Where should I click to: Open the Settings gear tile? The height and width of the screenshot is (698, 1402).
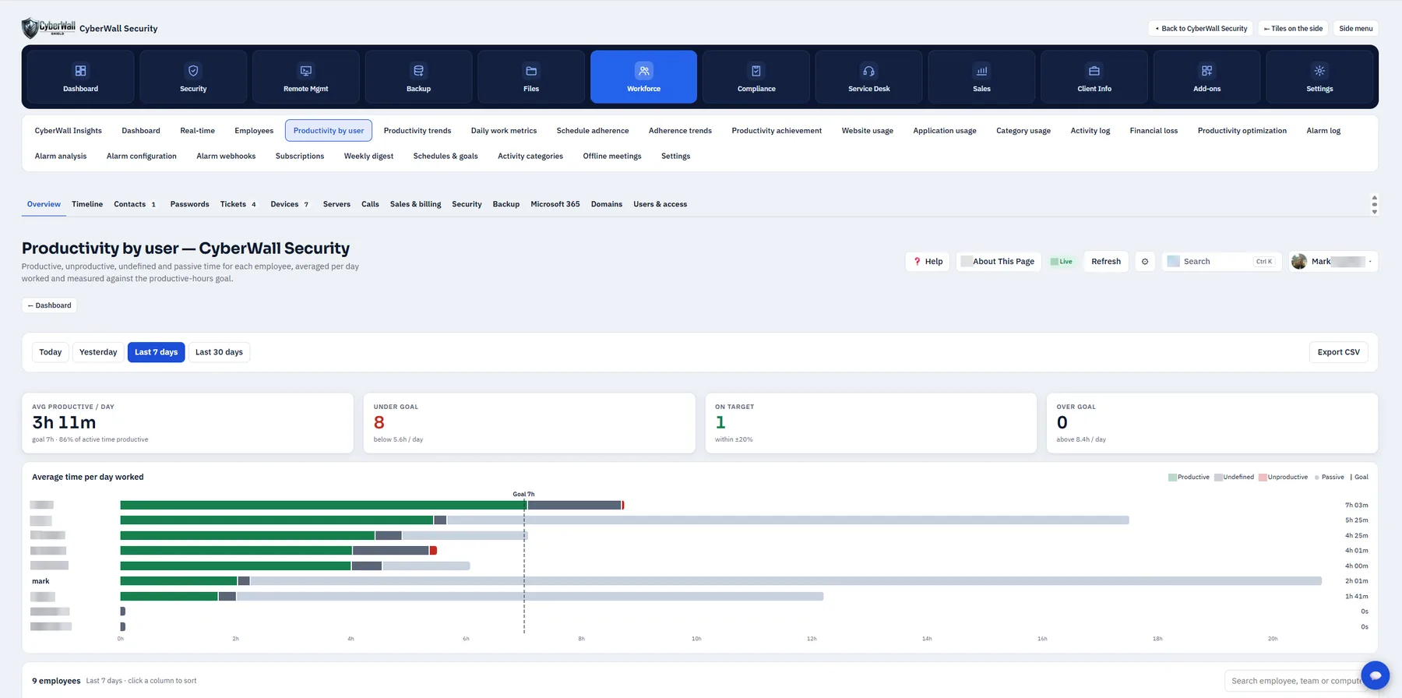click(x=1319, y=76)
